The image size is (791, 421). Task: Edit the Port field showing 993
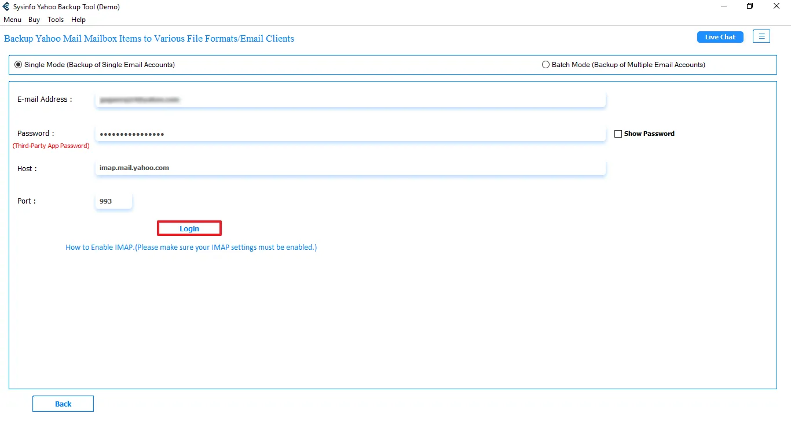pyautogui.click(x=113, y=201)
